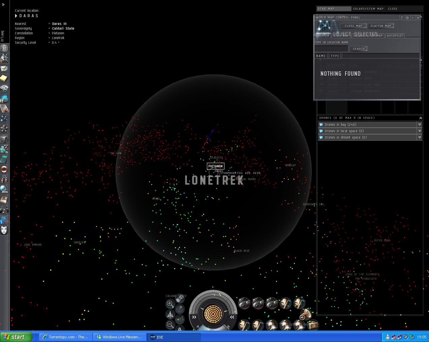Open the Journal notebook-and-pen icon
This screenshot has height=342, width=429.
[4, 109]
